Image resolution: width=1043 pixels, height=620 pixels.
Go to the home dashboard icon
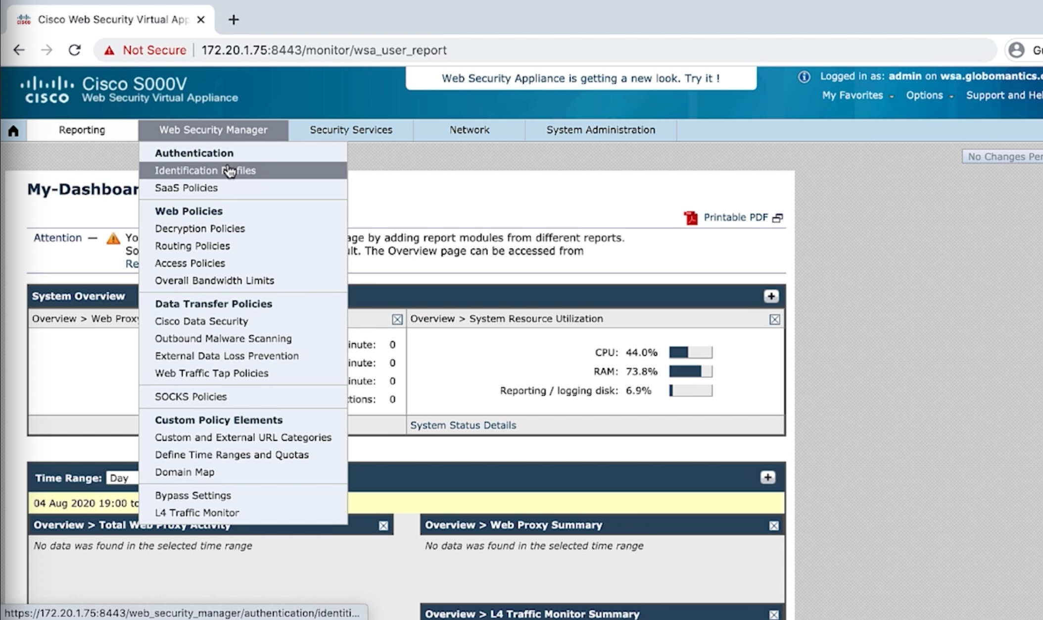[13, 130]
